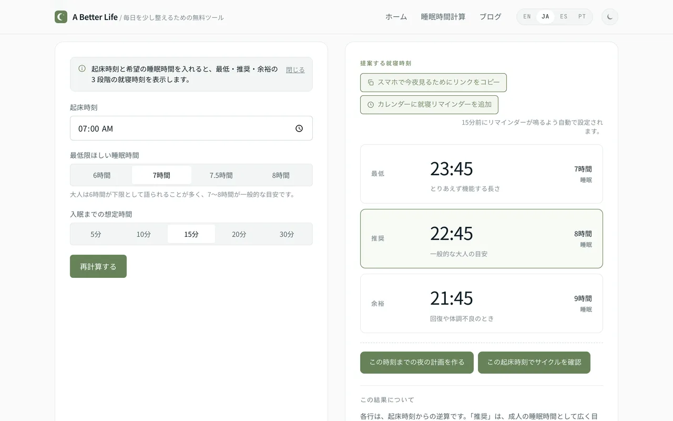673x421 pixels.
Task: Toggle dark mode with the moon icon
Action: 610,17
